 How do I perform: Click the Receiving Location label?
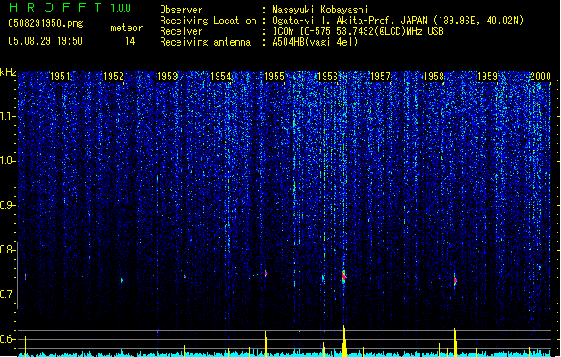point(208,21)
